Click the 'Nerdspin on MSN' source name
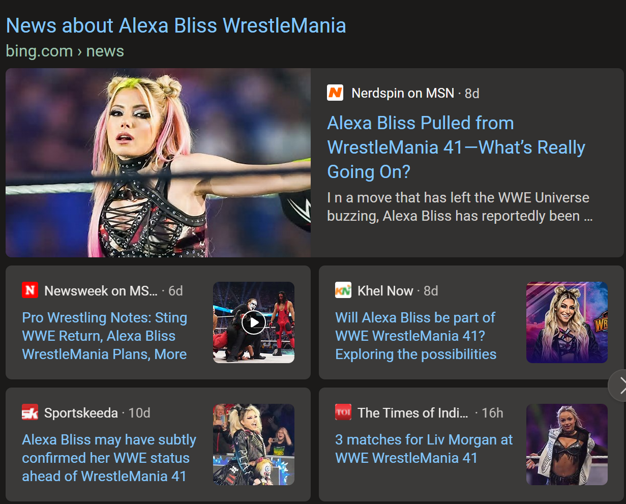 point(402,93)
